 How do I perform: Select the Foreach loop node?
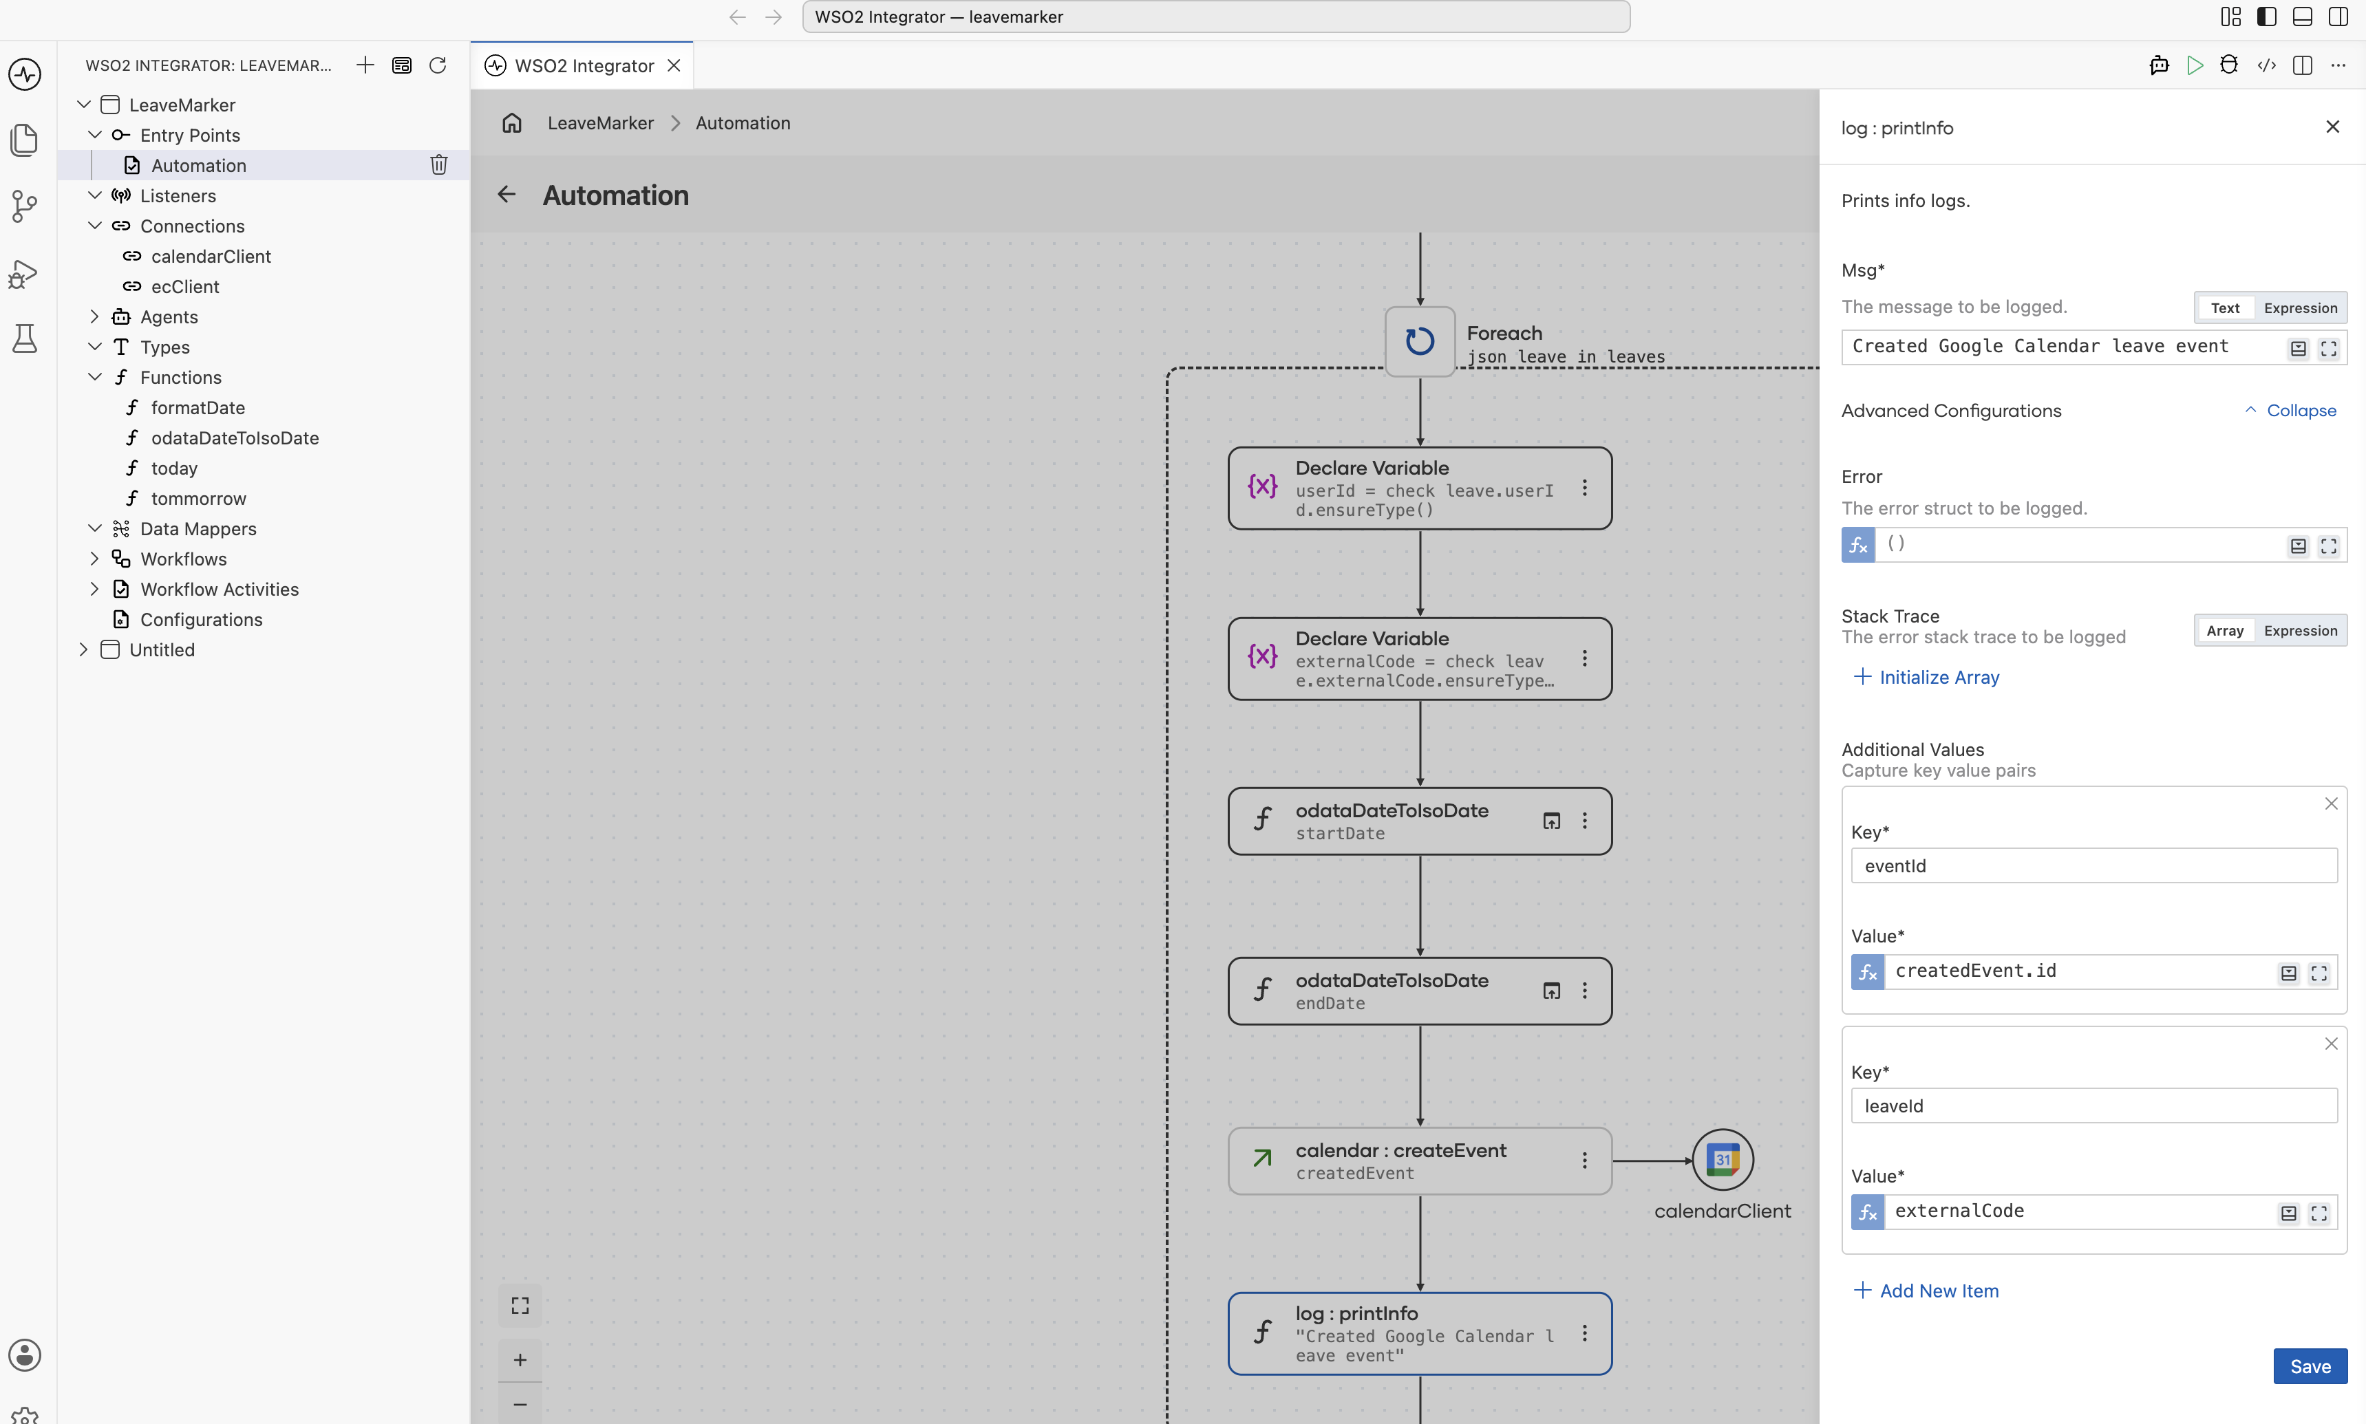pos(1420,342)
